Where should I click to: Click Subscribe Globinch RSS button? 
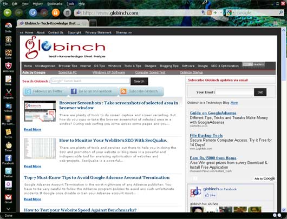[x=141, y=91]
